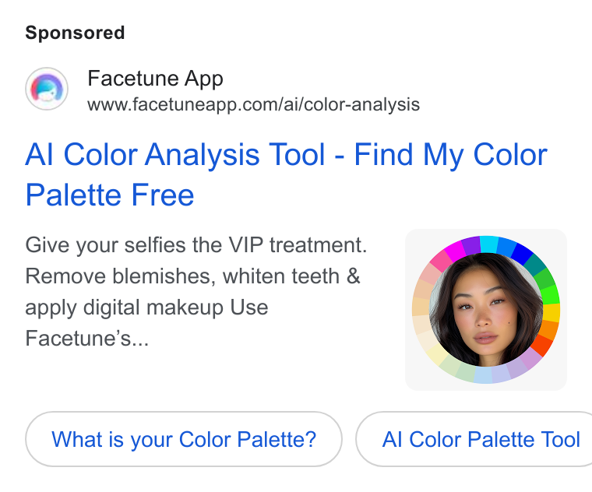The width and height of the screenshot is (592, 492).
Task: Click the ad description starting 'Give your selfies'
Action: [196, 291]
